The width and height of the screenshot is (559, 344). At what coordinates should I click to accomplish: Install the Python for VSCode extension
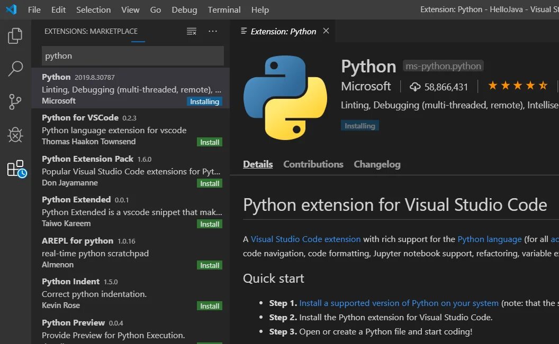(210, 142)
